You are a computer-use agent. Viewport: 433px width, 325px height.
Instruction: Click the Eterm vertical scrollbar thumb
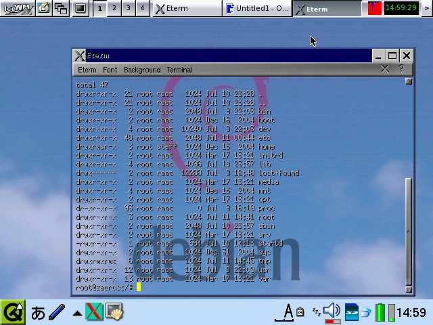pyautogui.click(x=408, y=230)
